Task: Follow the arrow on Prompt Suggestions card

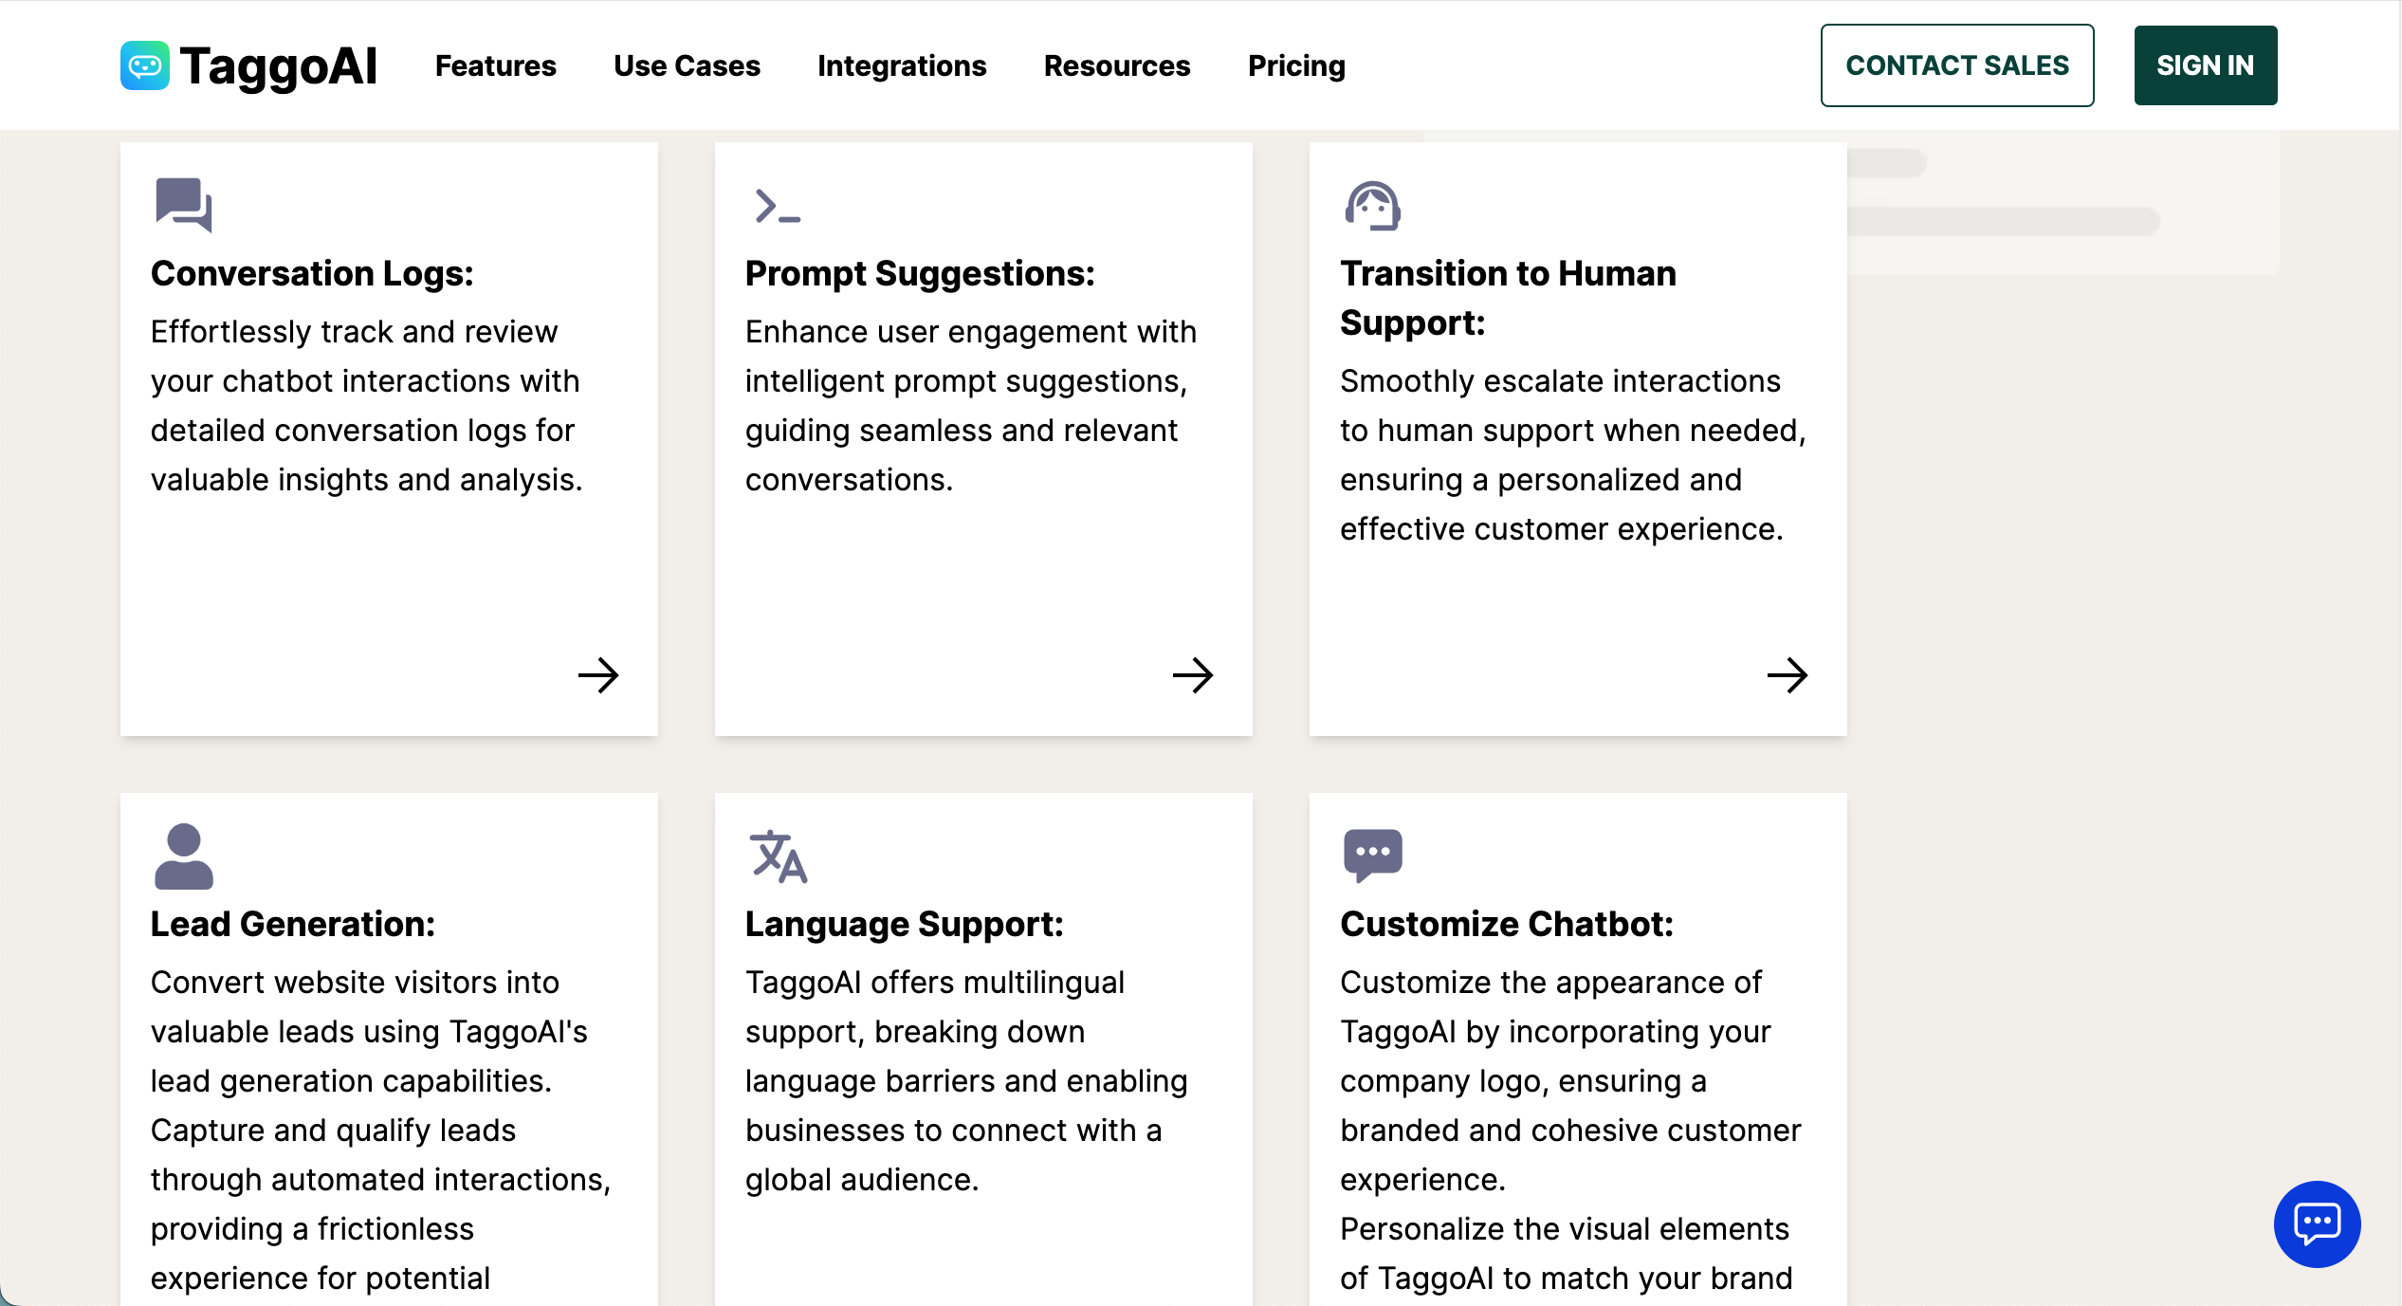Action: (x=1193, y=675)
